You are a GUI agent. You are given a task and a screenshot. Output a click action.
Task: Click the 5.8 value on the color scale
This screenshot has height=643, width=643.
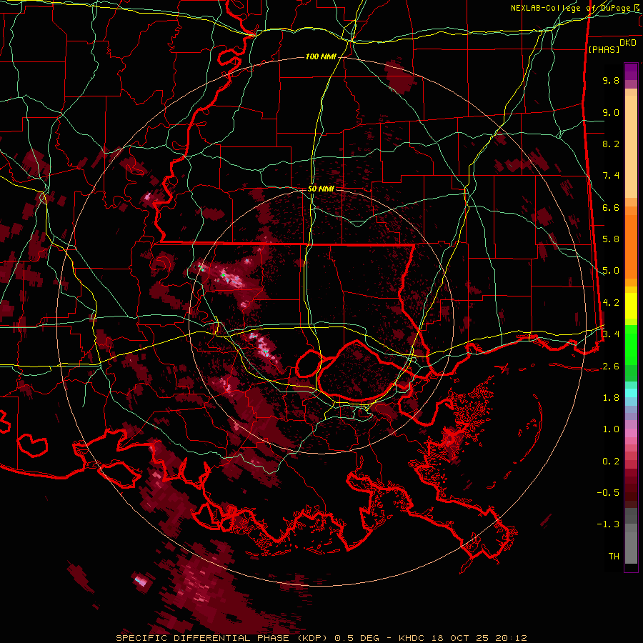611,239
